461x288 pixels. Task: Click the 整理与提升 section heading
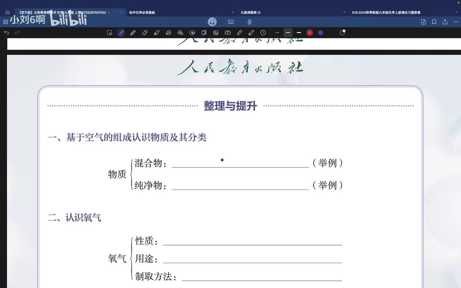click(230, 106)
